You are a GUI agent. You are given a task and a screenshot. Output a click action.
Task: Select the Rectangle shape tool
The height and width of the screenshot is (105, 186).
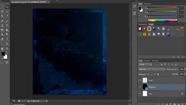coord(7,44)
